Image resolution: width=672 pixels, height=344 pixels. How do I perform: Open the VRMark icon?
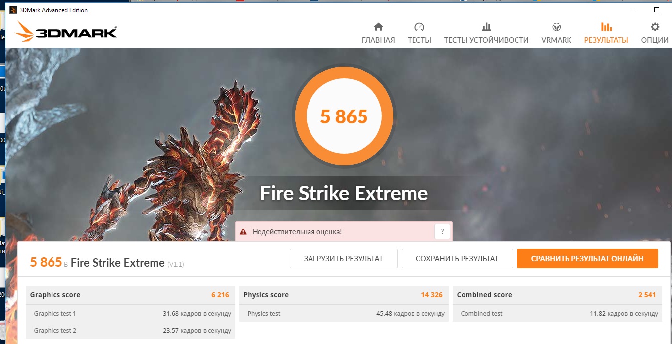pos(556,27)
